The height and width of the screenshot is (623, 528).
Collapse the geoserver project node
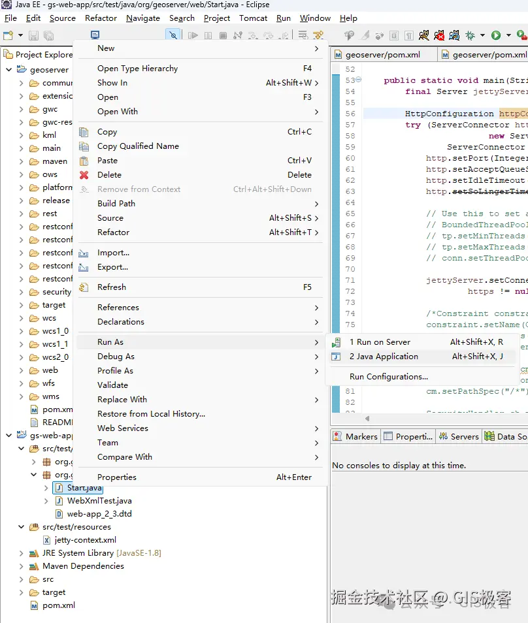[8, 69]
